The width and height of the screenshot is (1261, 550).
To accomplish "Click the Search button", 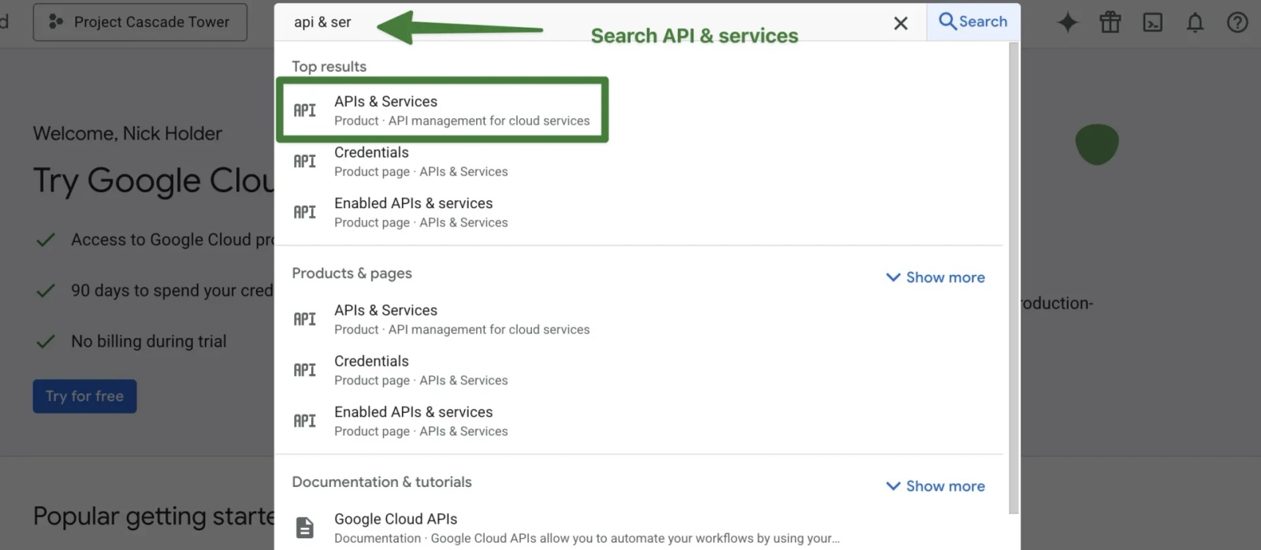I will [x=973, y=22].
